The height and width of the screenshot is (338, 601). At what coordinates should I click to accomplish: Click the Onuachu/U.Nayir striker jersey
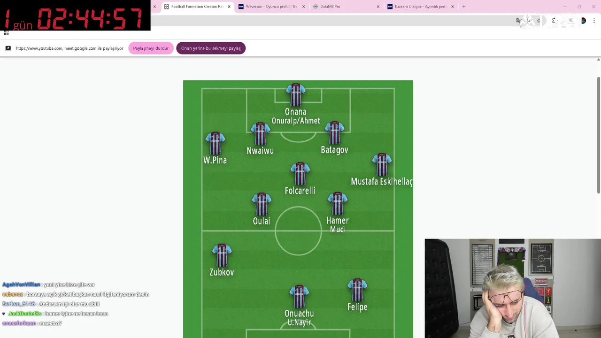point(299,297)
